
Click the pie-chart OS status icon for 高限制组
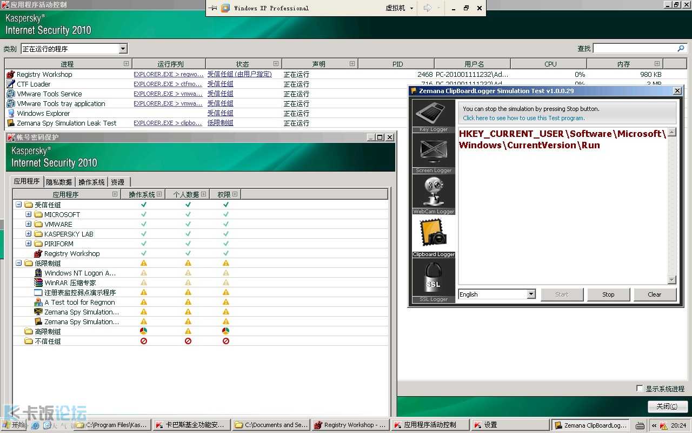tap(144, 331)
